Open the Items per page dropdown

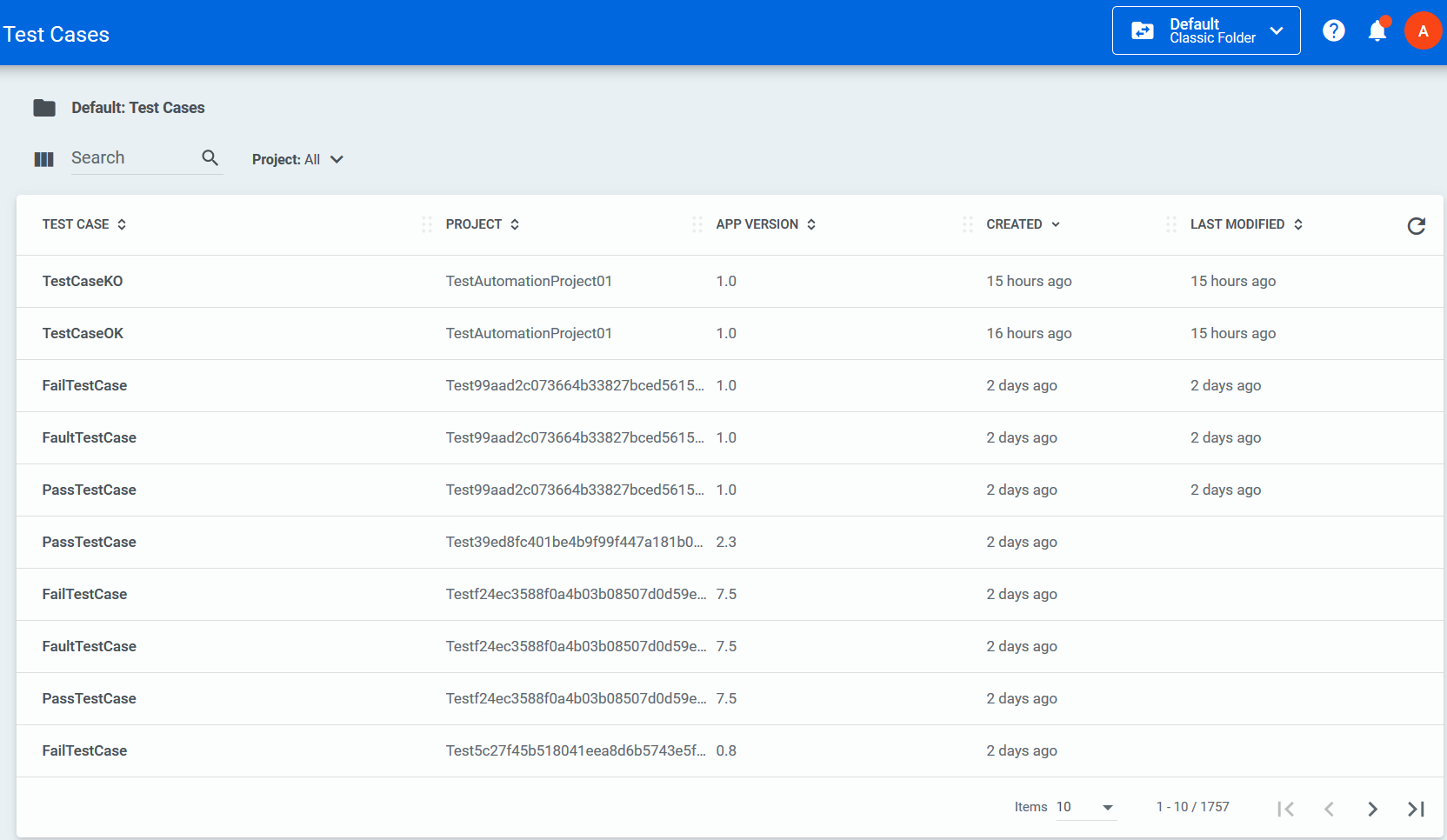[x=1086, y=807]
